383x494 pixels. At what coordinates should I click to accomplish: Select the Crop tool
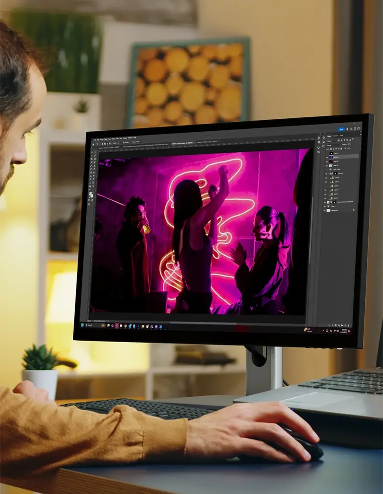[x=91, y=159]
